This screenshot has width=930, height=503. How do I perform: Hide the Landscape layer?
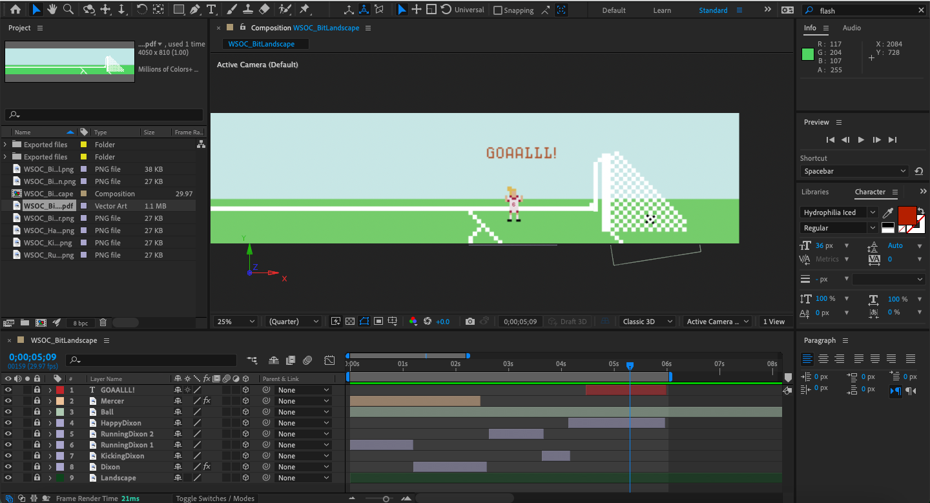pyautogui.click(x=8, y=478)
